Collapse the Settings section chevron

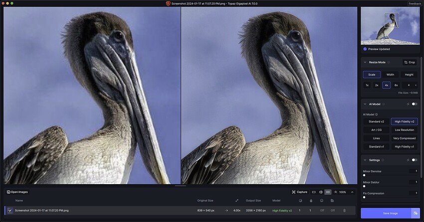[x=365, y=160]
